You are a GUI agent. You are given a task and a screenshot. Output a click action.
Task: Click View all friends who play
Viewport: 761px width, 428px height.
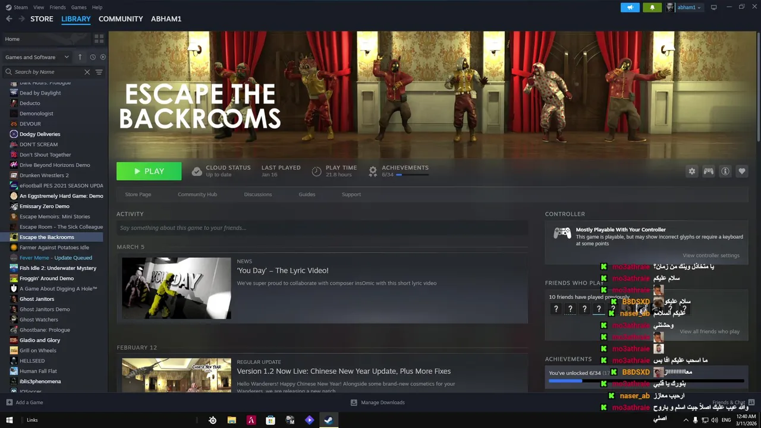pyautogui.click(x=710, y=332)
